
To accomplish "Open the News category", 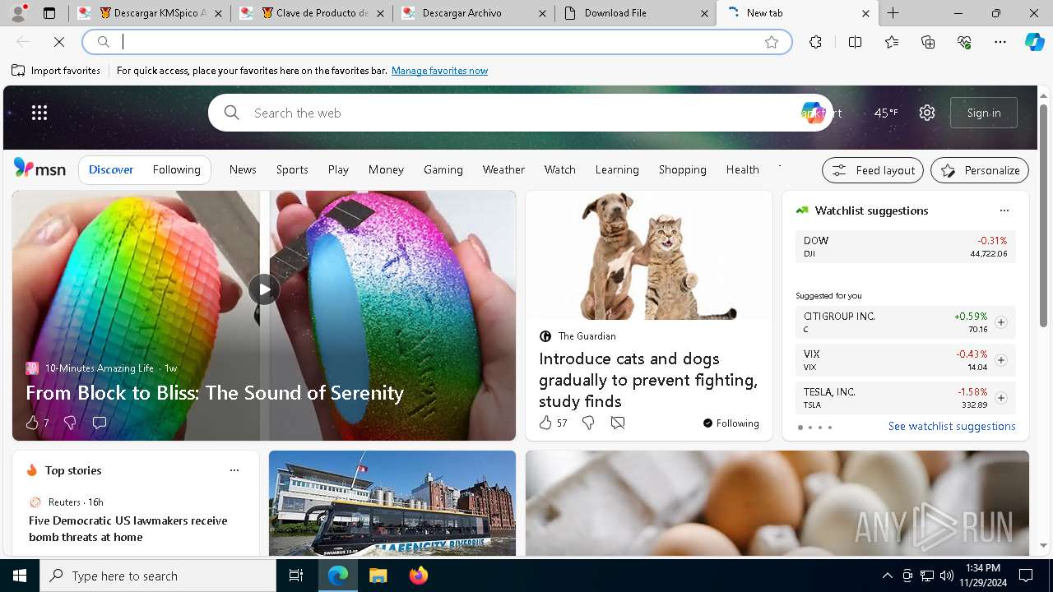I will pyautogui.click(x=243, y=169).
